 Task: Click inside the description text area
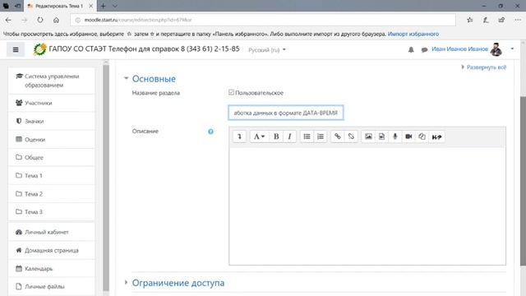click(367, 206)
